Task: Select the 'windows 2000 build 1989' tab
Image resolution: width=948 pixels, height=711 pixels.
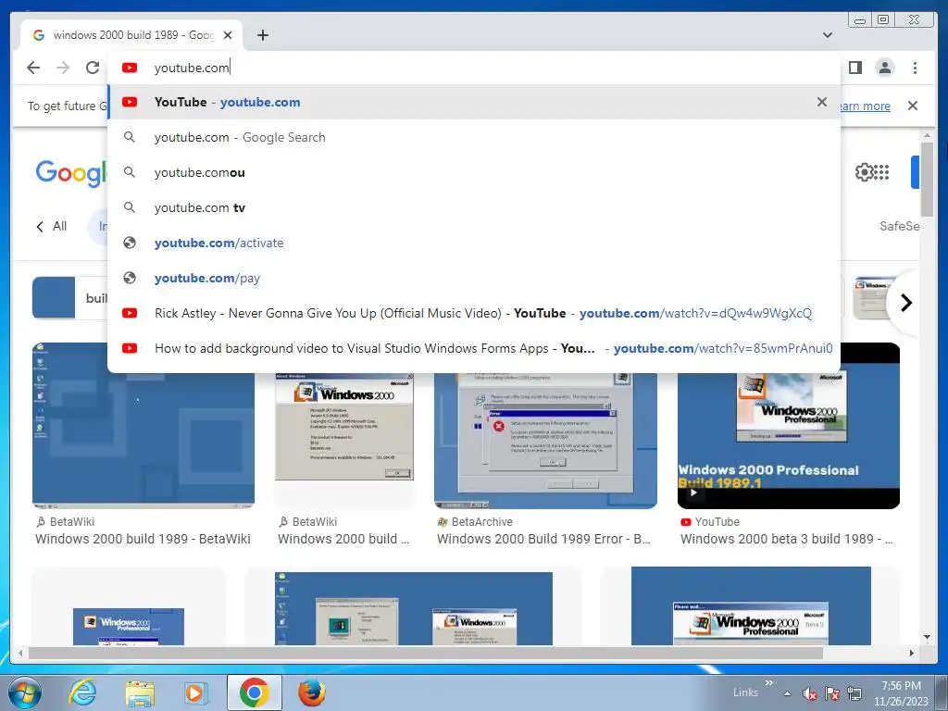Action: pyautogui.click(x=131, y=35)
